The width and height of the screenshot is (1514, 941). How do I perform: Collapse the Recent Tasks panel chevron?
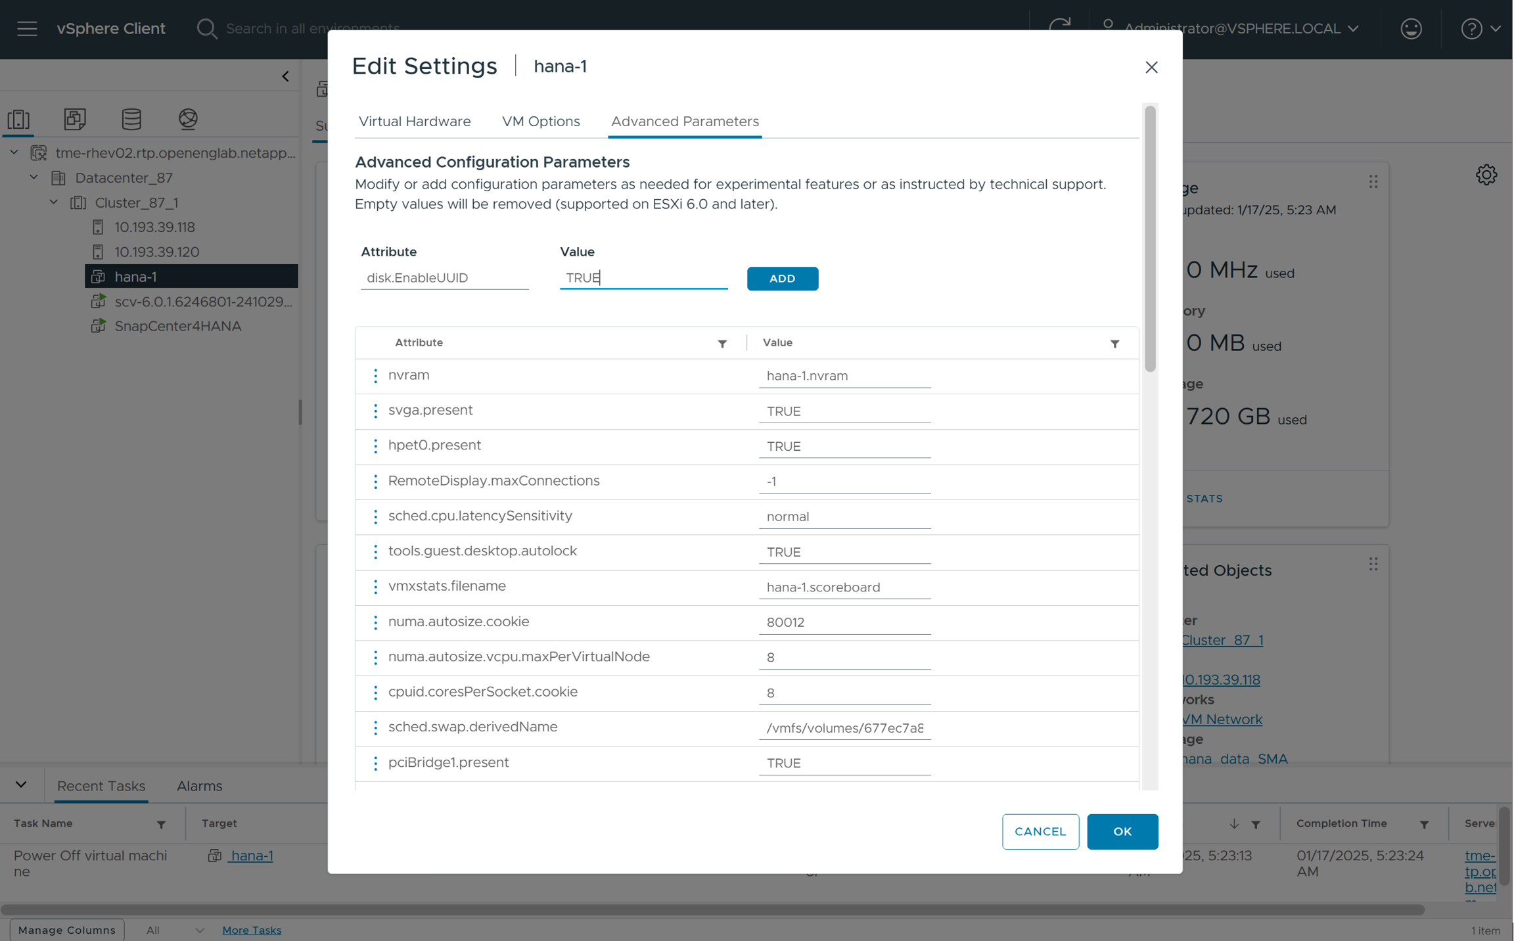(x=21, y=785)
